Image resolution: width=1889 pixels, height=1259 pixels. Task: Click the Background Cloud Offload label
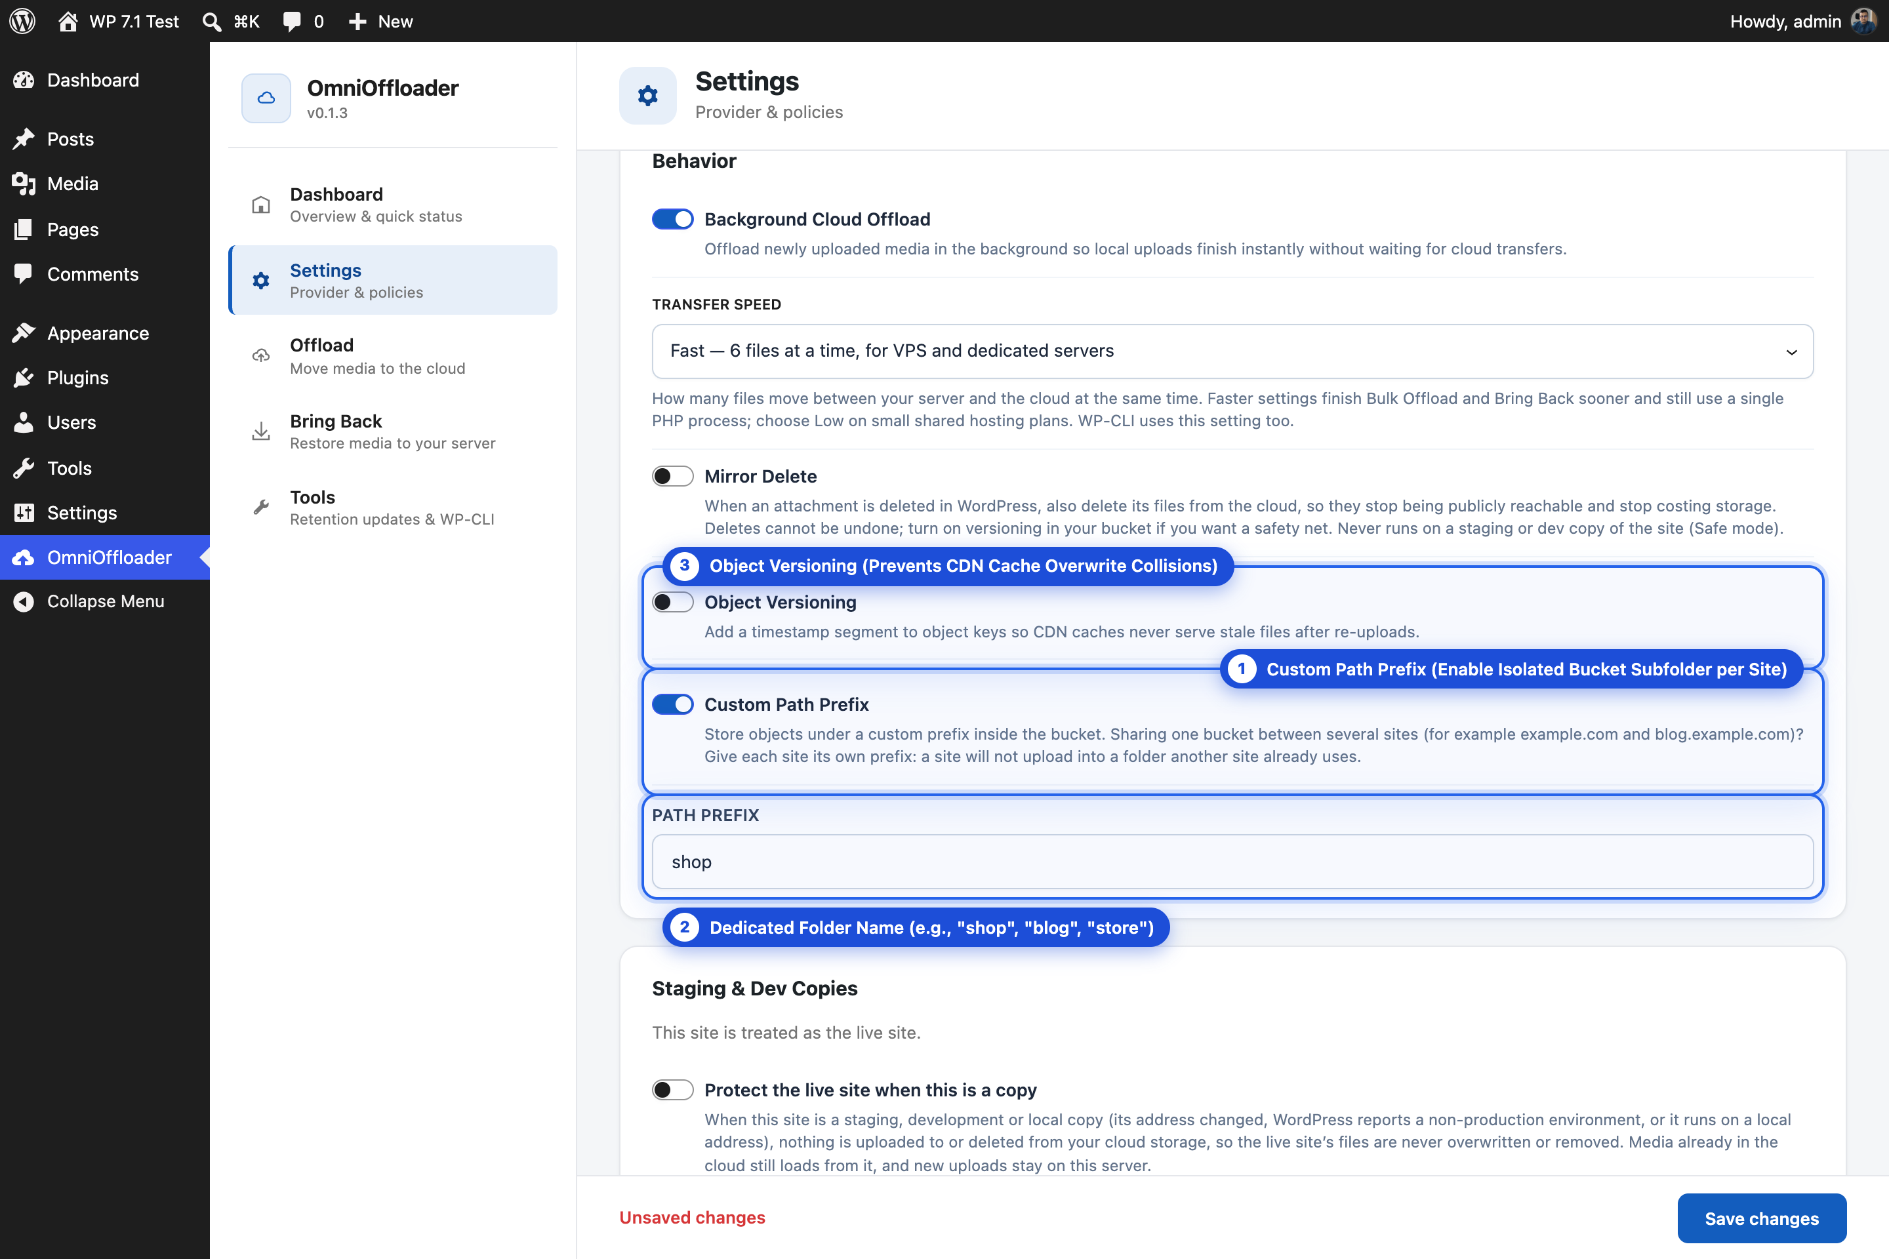[x=817, y=219]
